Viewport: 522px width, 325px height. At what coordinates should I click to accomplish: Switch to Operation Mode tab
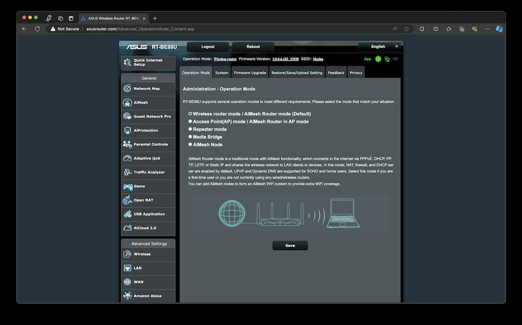pyautogui.click(x=196, y=72)
